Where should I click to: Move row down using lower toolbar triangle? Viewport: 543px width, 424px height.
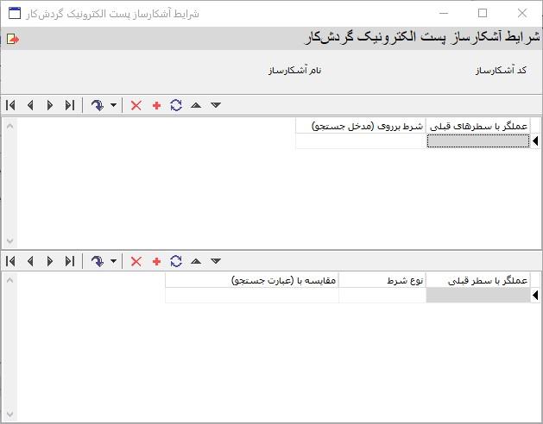216,261
